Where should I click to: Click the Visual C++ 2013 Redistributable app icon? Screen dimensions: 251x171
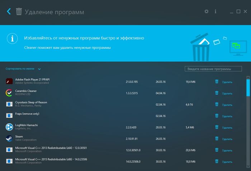[x=9, y=150]
